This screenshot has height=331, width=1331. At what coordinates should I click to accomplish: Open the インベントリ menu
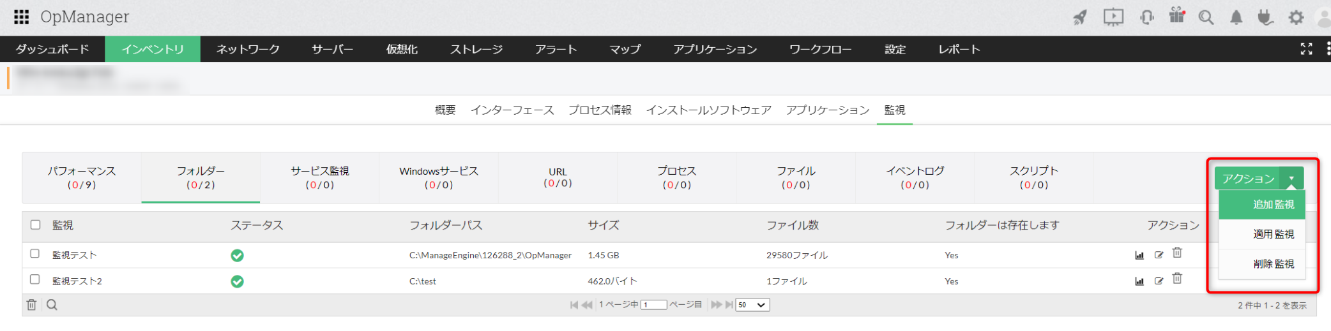153,49
